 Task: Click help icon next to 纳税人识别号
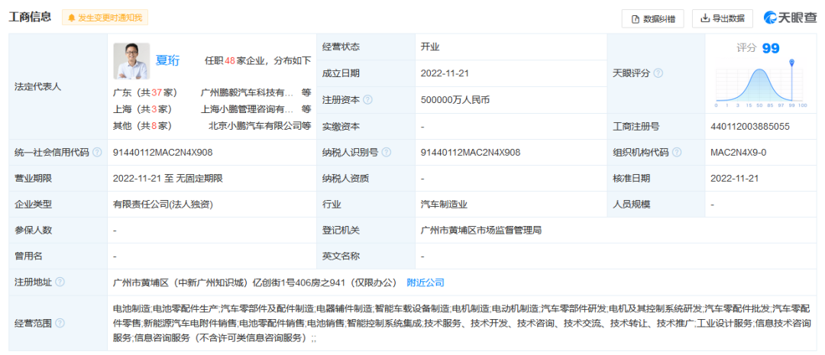coord(387,153)
